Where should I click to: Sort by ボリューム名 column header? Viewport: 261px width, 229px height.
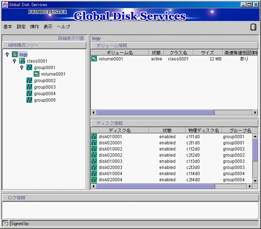(120, 52)
